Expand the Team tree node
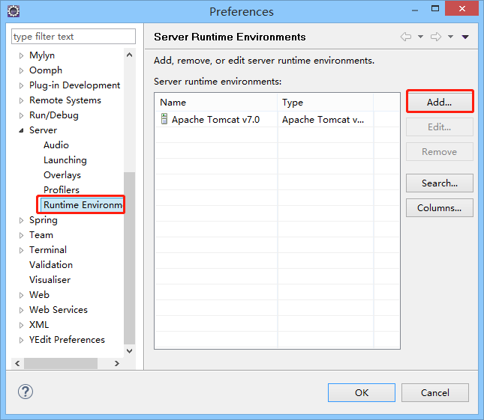Screen dimensions: 484x420 pos(21,235)
